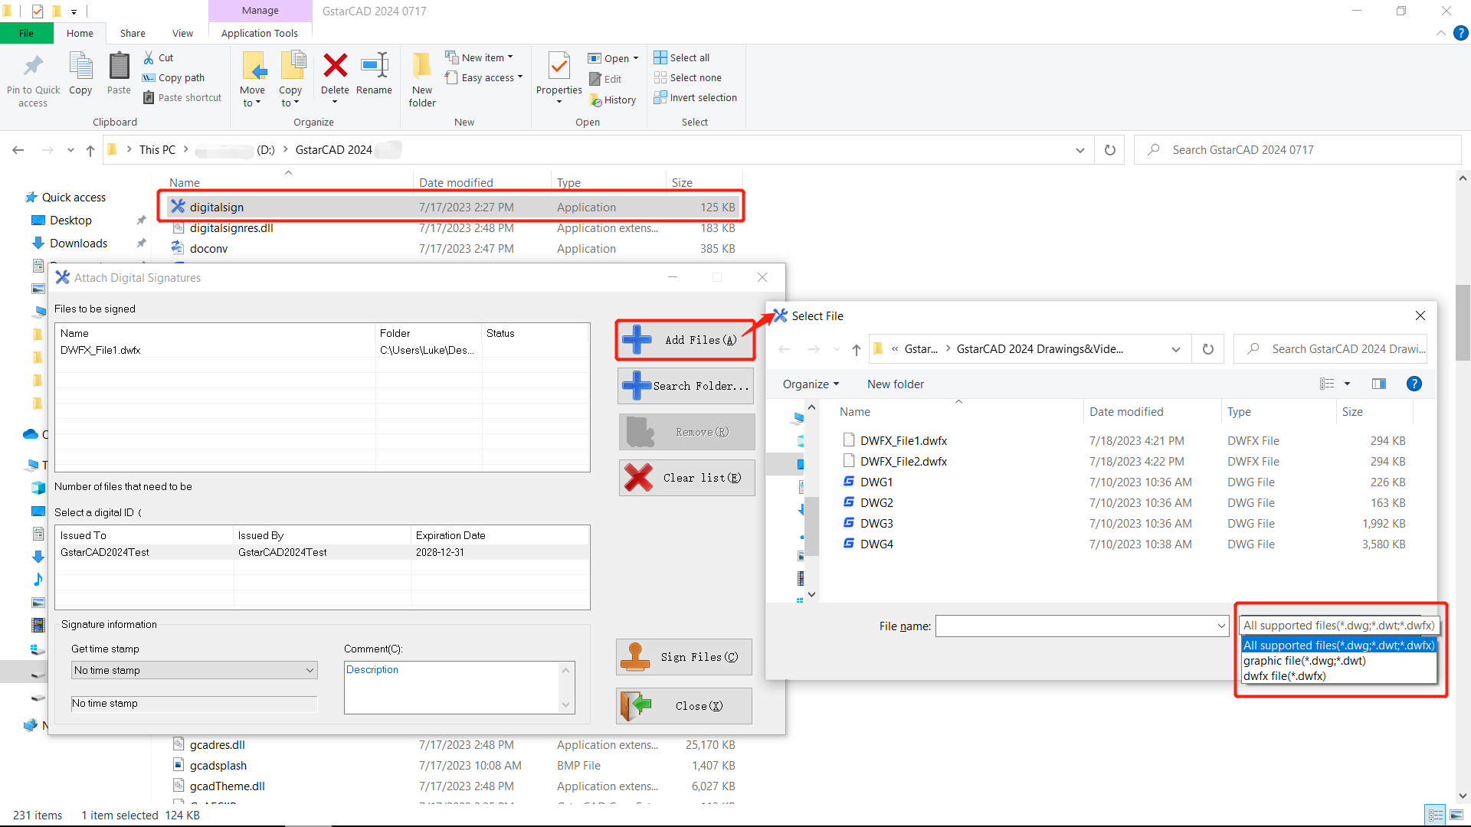Click Add Files button in signature dialog
Image resolution: width=1471 pixels, height=827 pixels.
pos(685,340)
